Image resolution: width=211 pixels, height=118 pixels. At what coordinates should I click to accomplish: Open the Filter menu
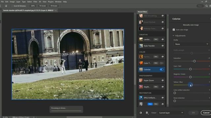point(35,2)
